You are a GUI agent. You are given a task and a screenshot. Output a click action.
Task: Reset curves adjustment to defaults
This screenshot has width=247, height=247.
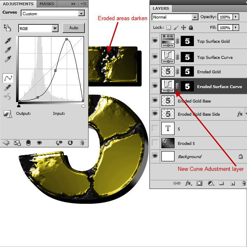pyautogui.click(x=70, y=143)
